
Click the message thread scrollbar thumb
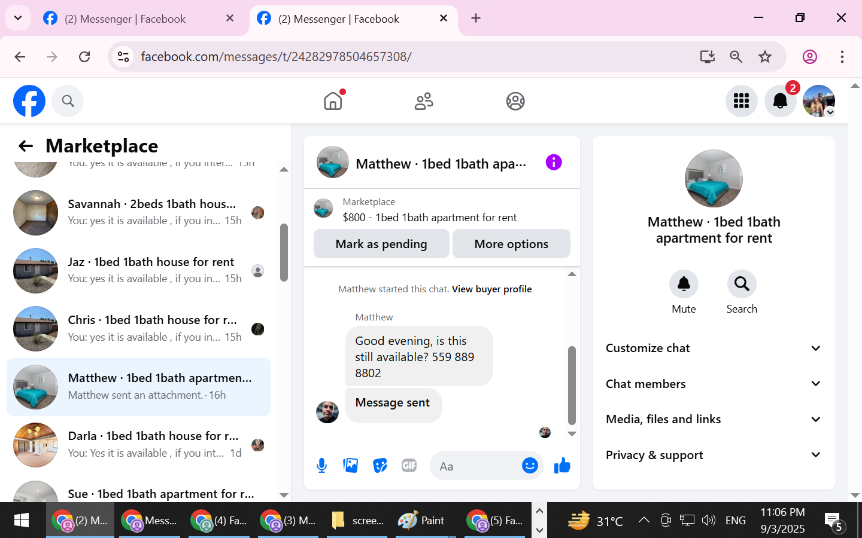pyautogui.click(x=572, y=385)
